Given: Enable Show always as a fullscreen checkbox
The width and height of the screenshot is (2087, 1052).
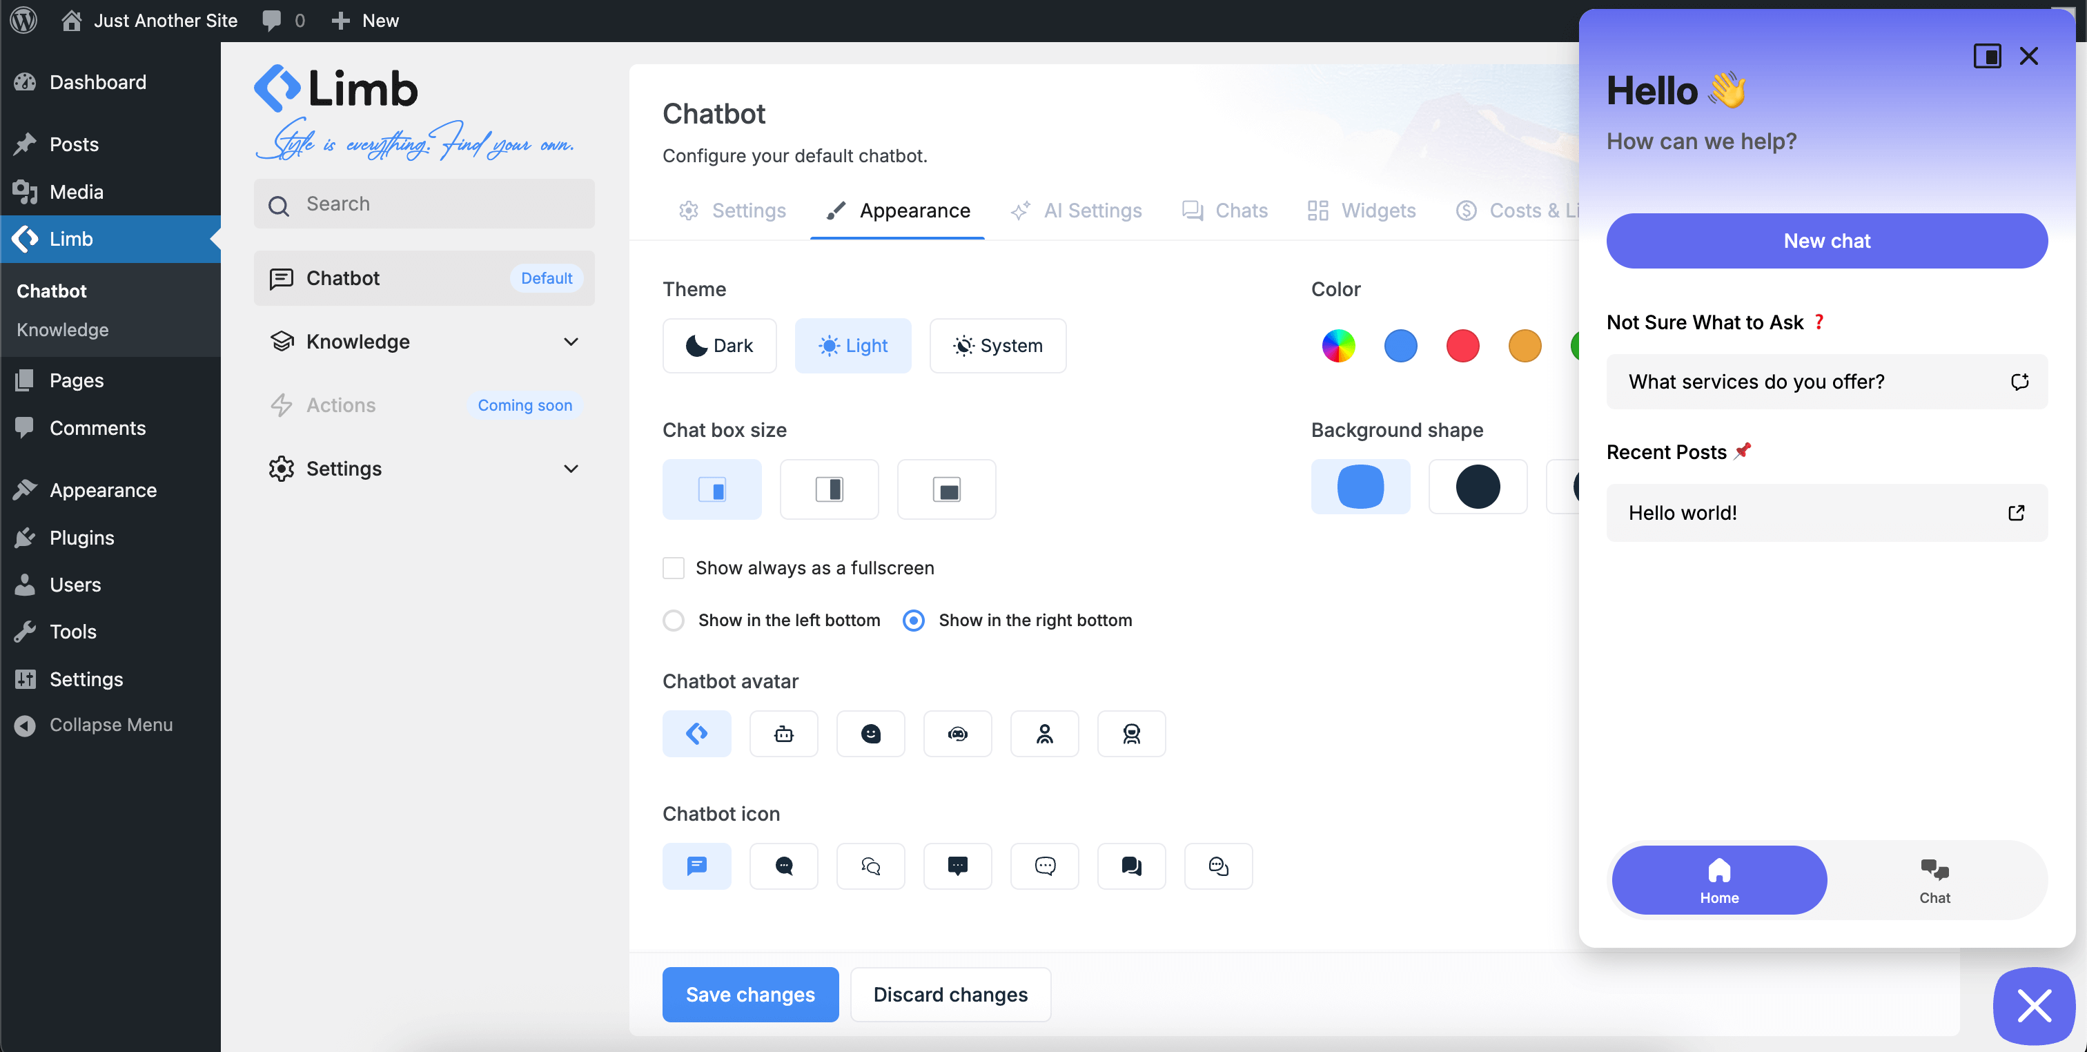Looking at the screenshot, I should point(674,567).
